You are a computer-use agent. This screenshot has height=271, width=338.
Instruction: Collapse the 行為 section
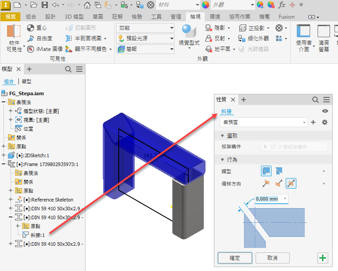222,159
